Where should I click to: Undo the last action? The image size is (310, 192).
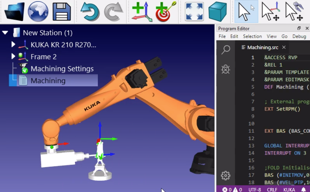coord(90,12)
